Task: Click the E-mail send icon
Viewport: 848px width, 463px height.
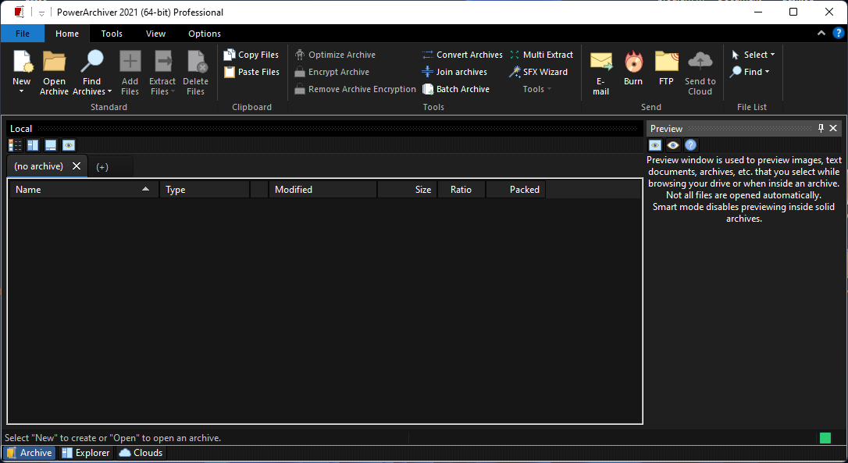Action: tap(600, 62)
